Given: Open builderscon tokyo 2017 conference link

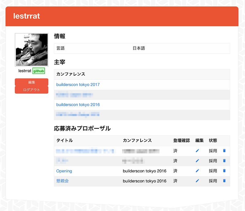Looking at the screenshot, I should tap(78, 85).
